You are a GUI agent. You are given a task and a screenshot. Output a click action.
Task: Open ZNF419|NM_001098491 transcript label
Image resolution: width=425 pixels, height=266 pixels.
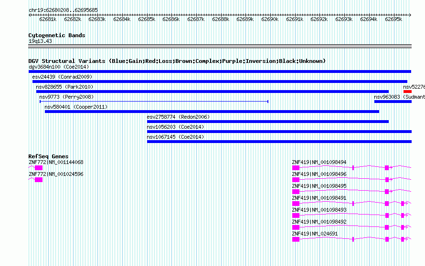[319, 198]
